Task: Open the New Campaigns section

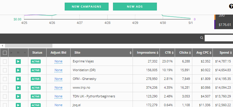Action: [87, 6]
